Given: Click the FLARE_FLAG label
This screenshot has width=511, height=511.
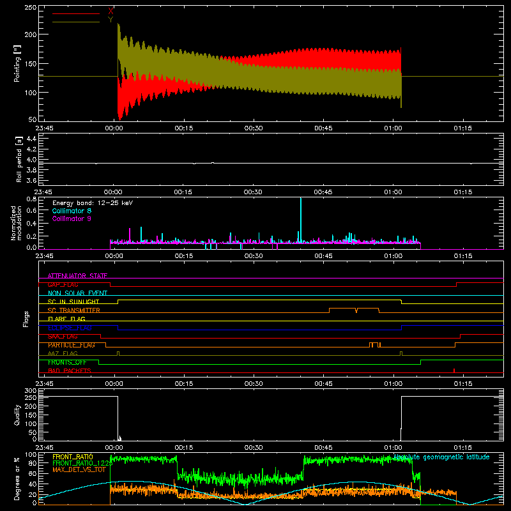Looking at the screenshot, I should 66,319.
